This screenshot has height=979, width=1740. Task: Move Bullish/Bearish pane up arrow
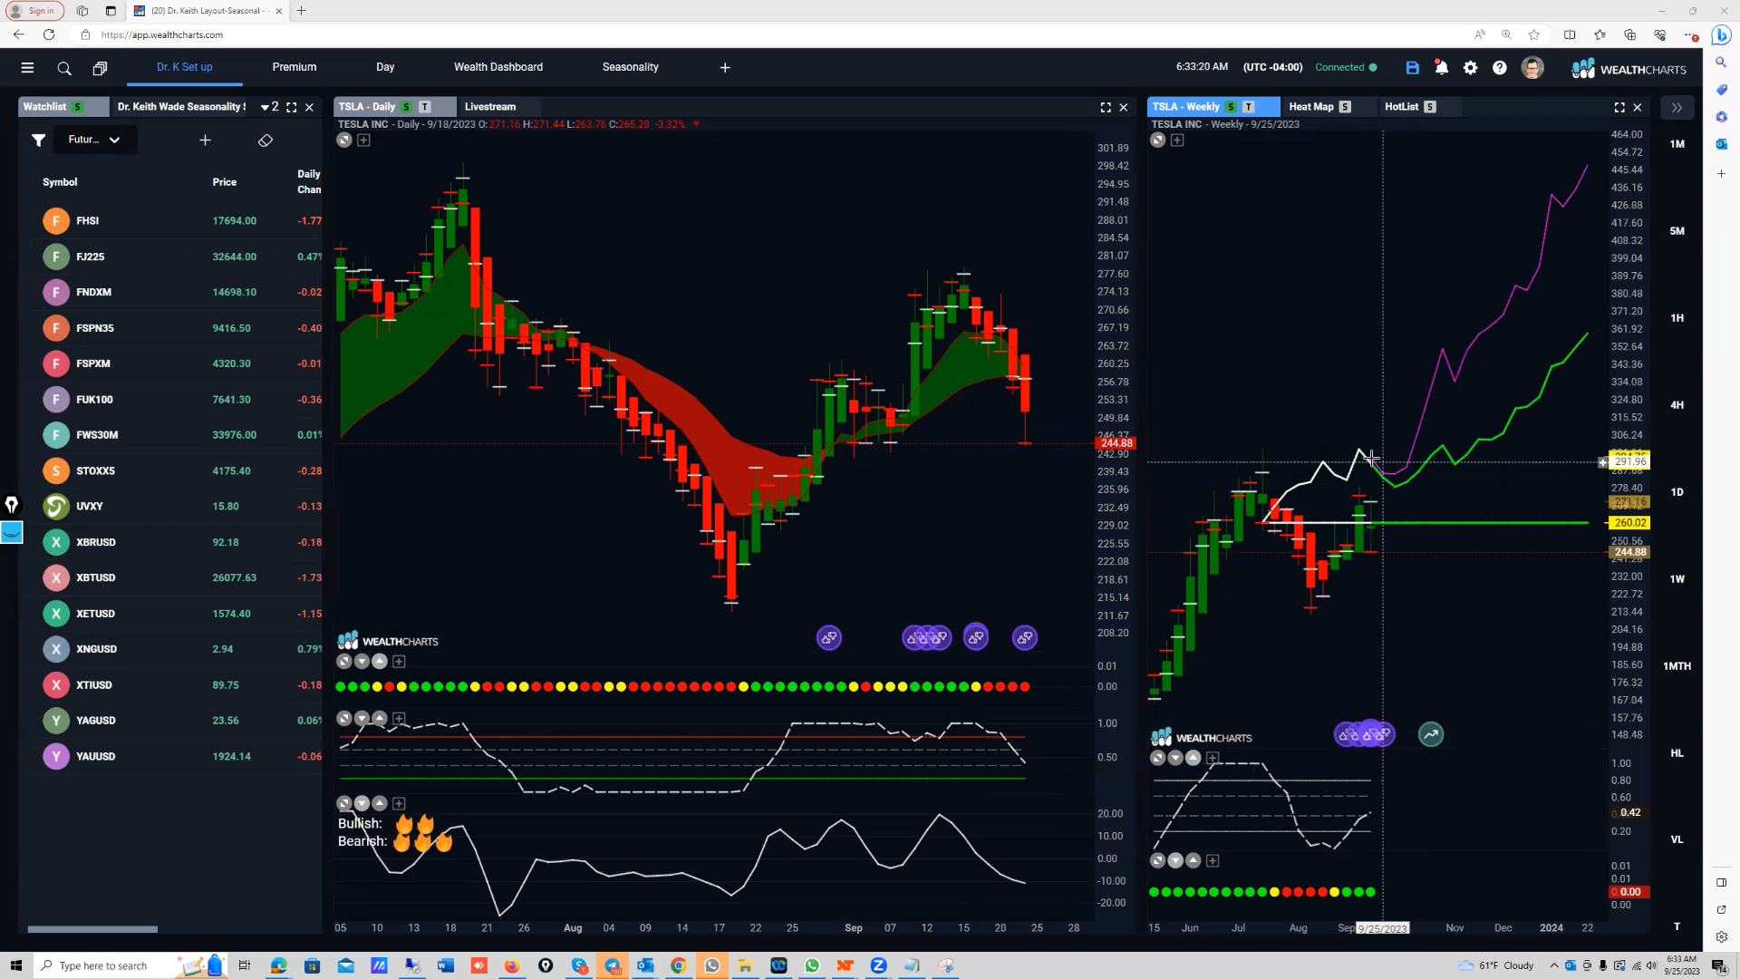[x=380, y=803]
